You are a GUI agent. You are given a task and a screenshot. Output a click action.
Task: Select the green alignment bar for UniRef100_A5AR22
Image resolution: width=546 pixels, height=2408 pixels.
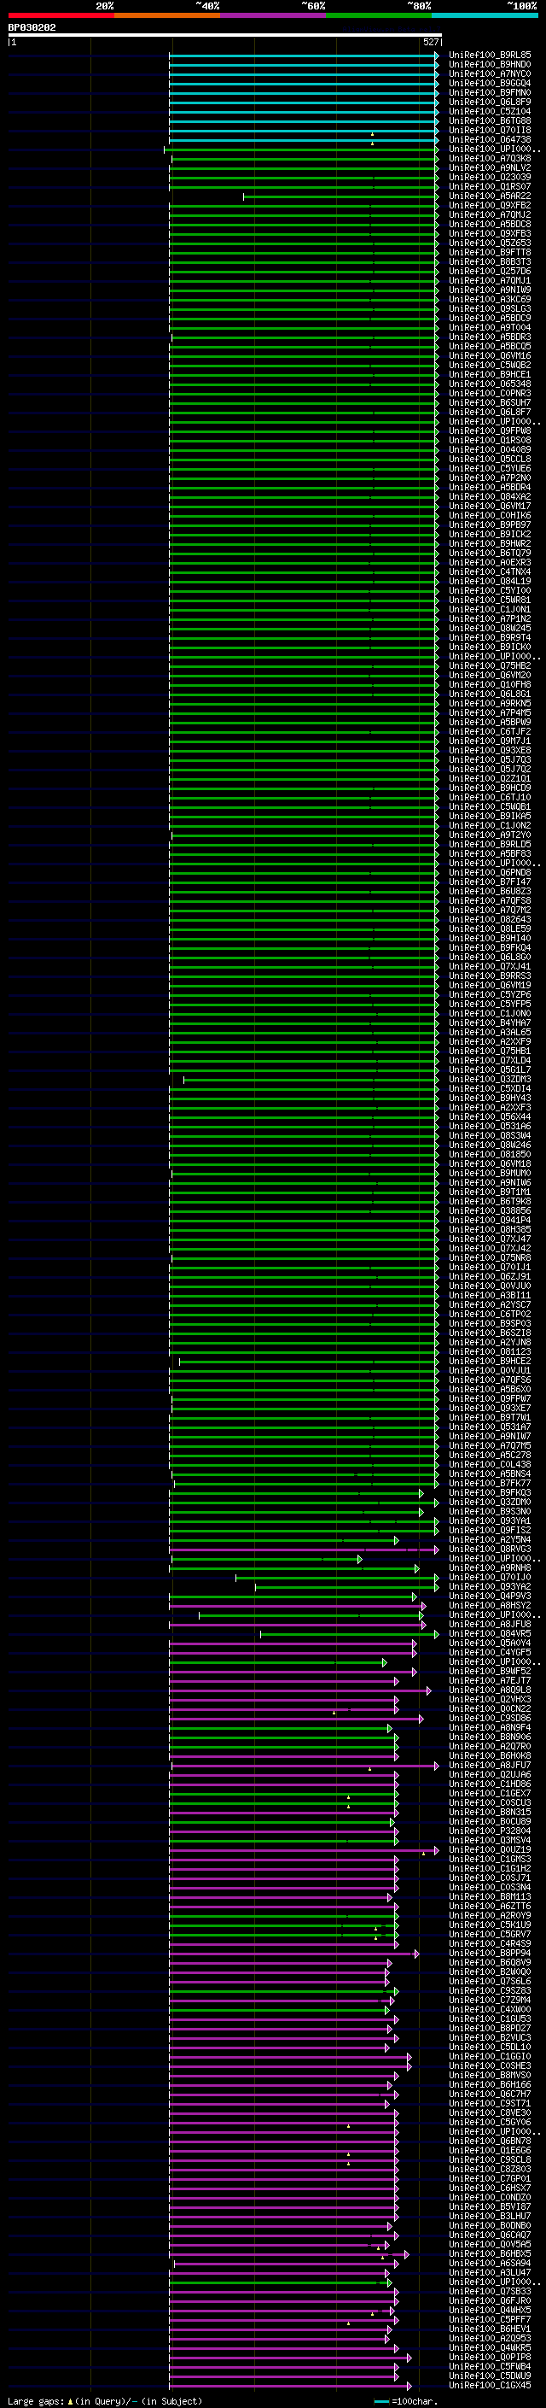point(340,196)
